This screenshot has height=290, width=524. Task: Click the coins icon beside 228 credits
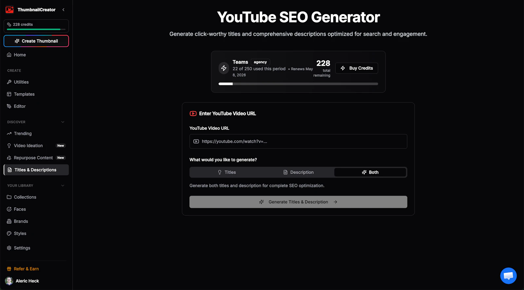(x=9, y=25)
